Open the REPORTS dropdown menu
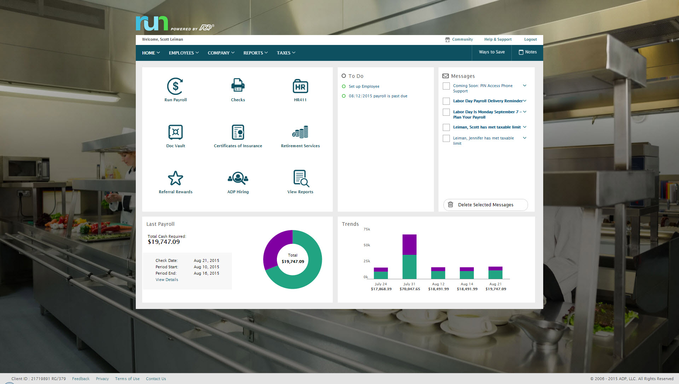679x384 pixels. (x=255, y=53)
